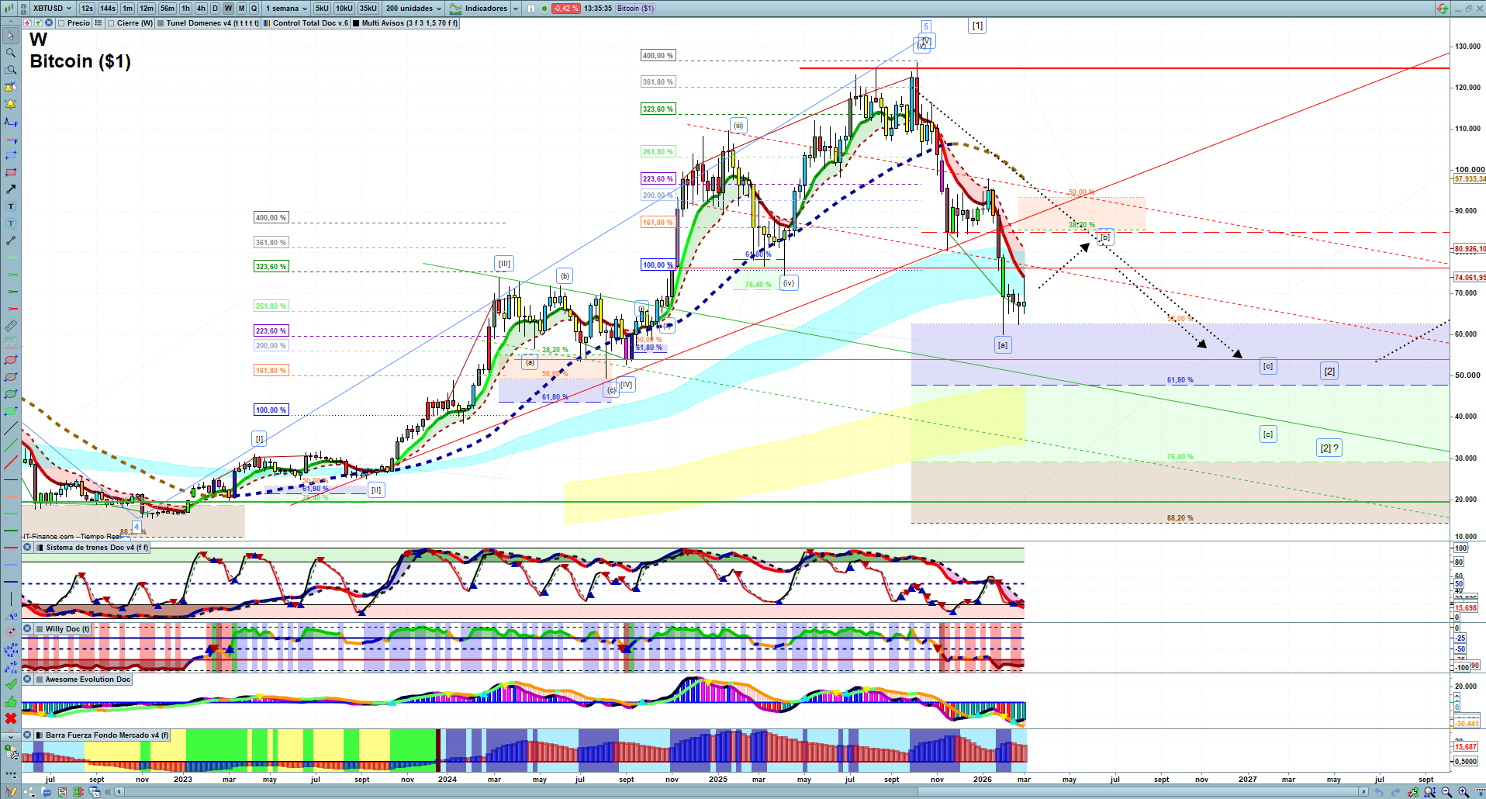Switch to the 4h timeframe
This screenshot has height=799, width=1486.
pyautogui.click(x=201, y=9)
